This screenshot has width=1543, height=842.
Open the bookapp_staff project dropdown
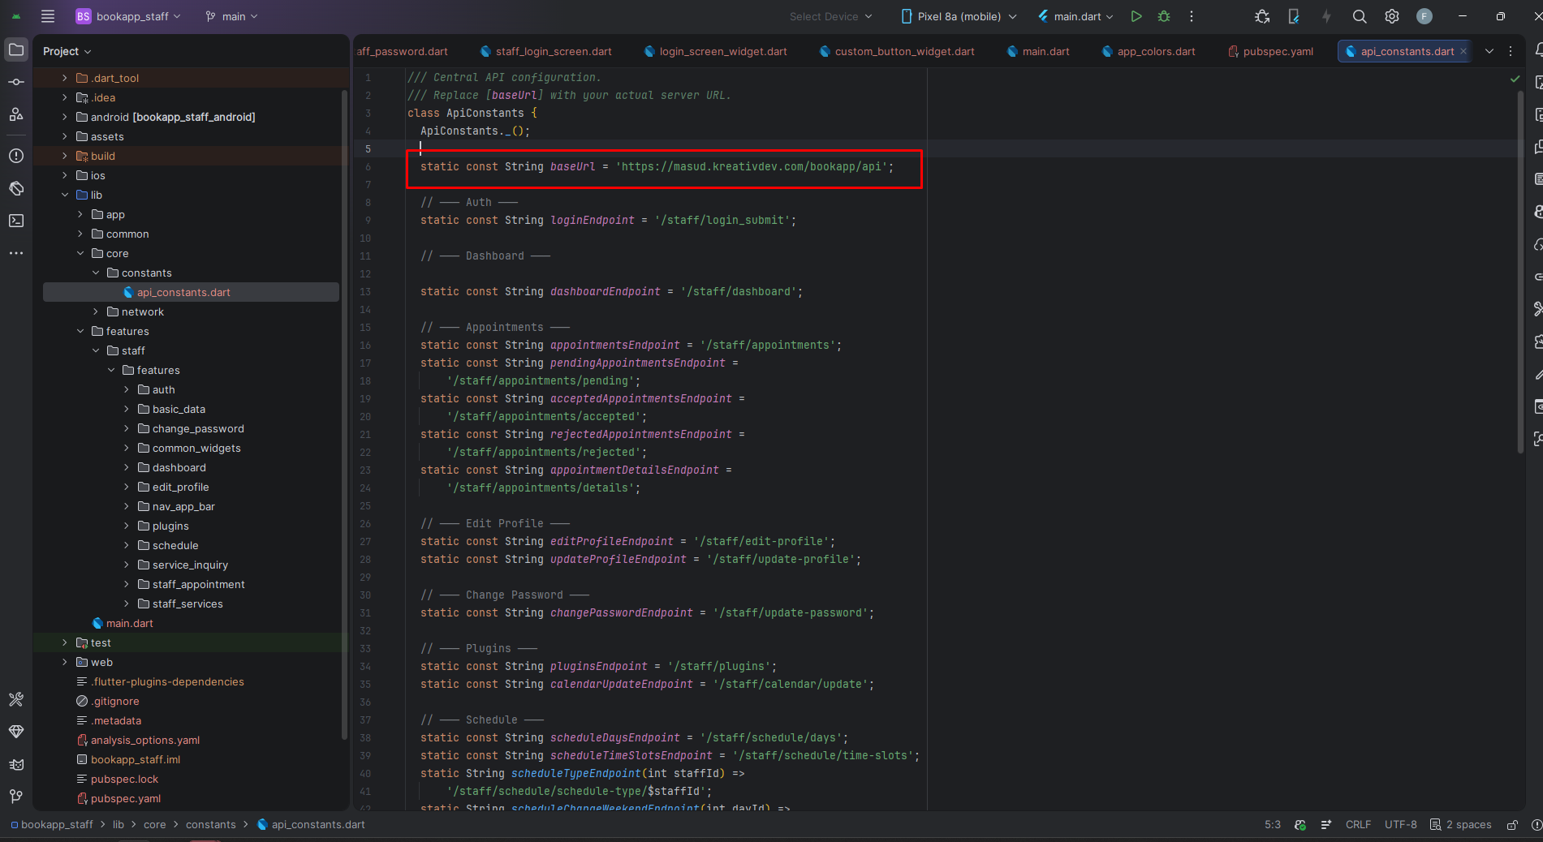(128, 16)
